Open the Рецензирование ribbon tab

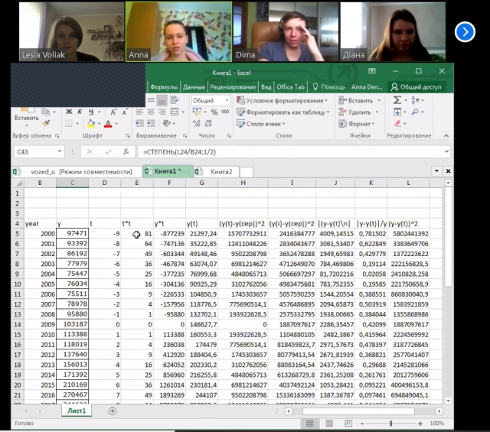[233, 87]
